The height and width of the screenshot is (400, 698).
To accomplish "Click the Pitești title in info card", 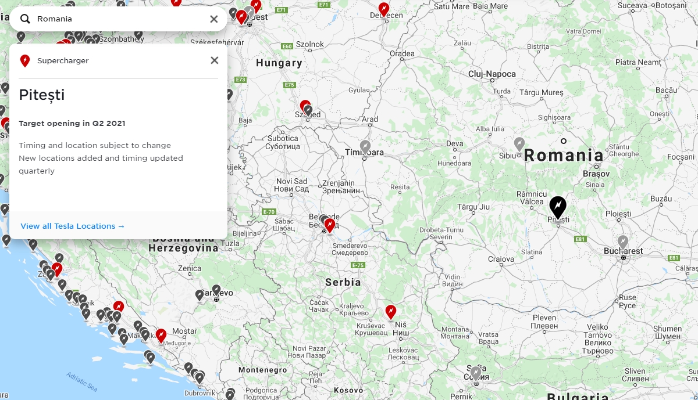I will pyautogui.click(x=42, y=95).
